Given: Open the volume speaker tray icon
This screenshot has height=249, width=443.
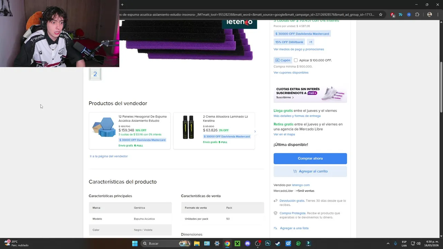Looking at the screenshot, I should 418,243.
